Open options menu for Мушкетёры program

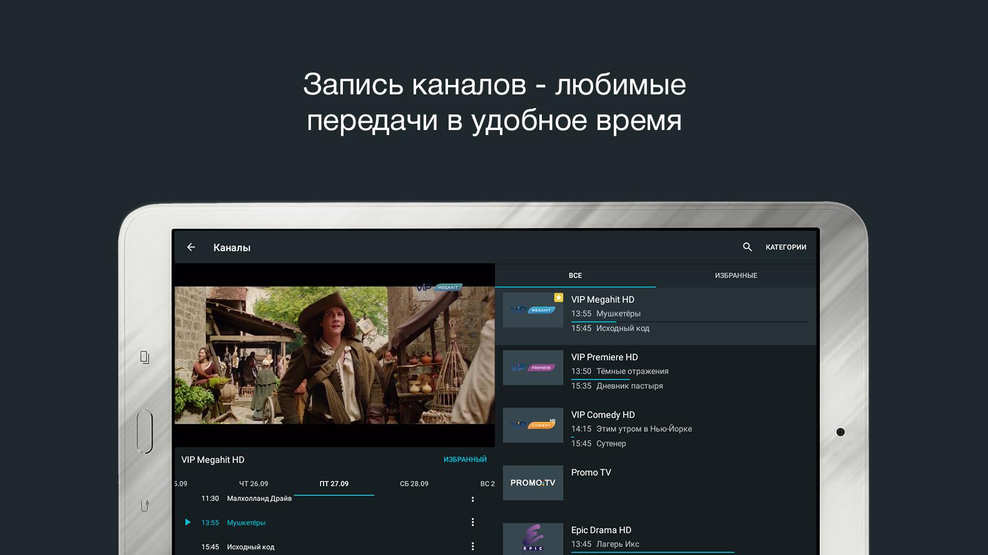coord(472,522)
